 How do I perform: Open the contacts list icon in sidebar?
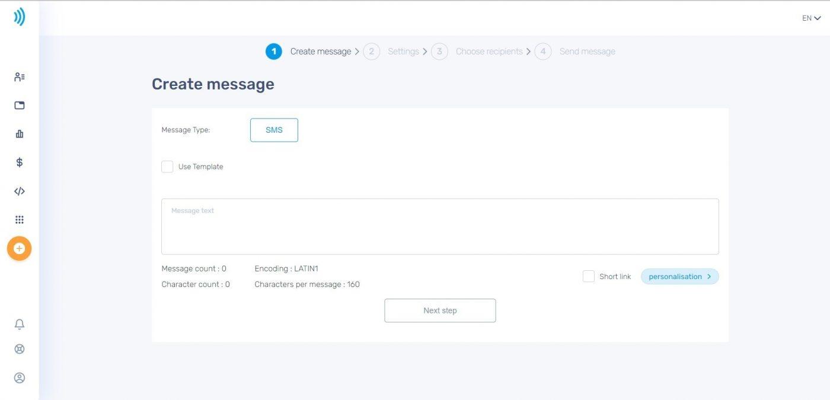[20, 77]
